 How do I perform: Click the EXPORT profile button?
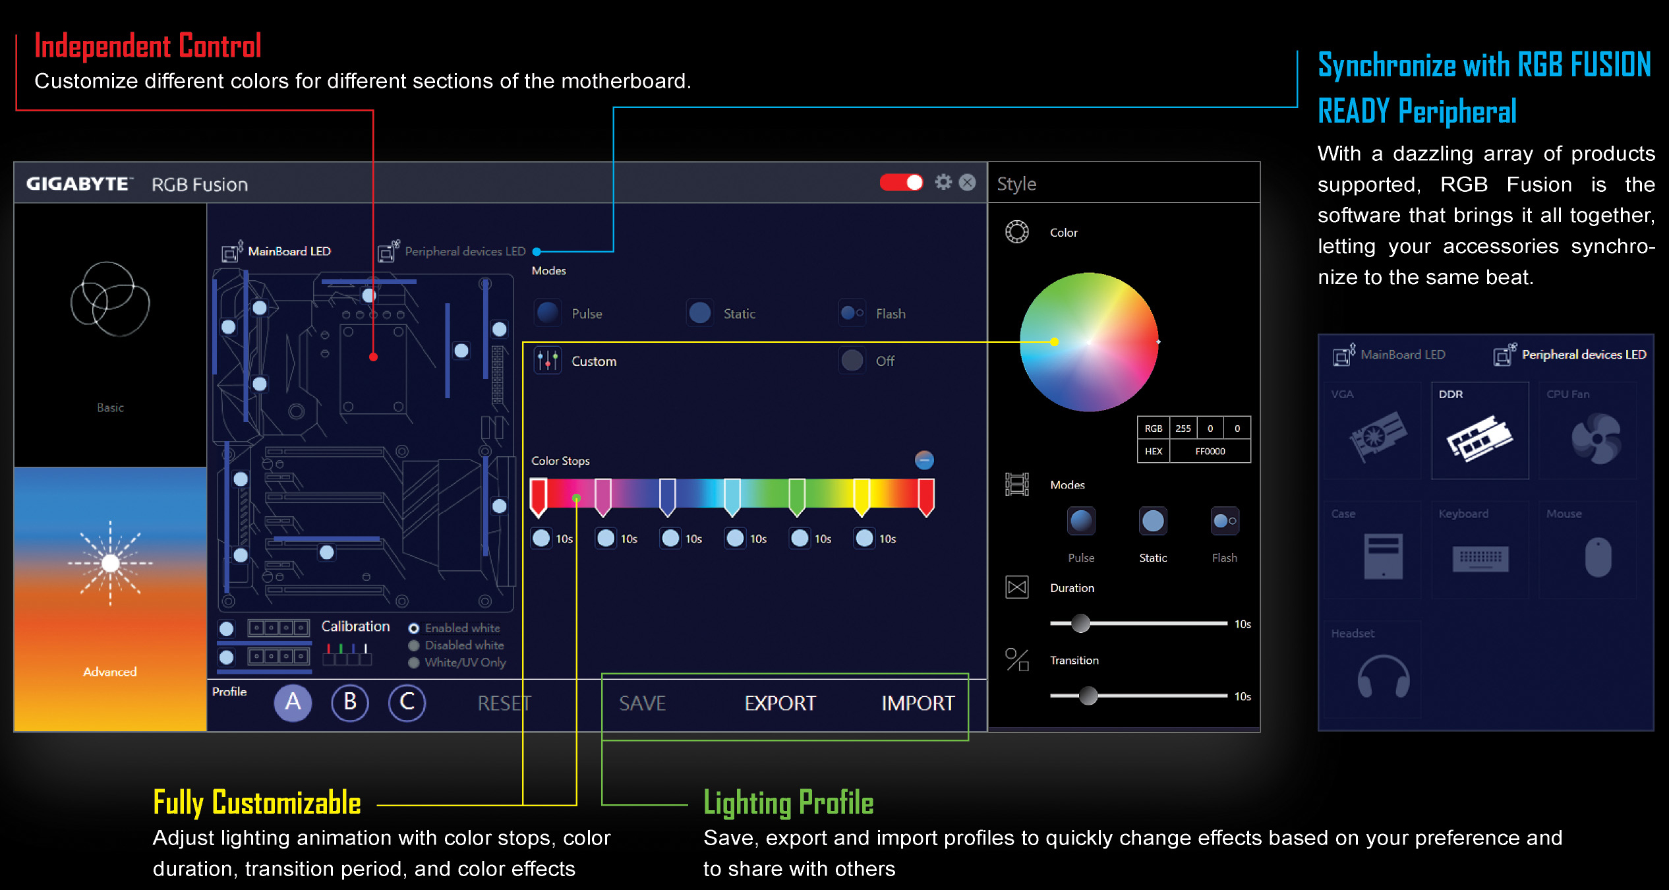tap(780, 703)
